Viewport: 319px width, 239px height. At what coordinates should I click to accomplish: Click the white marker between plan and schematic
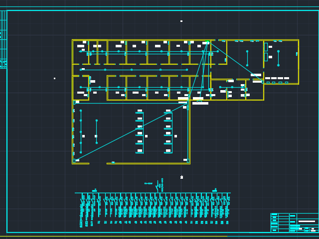point(181,177)
